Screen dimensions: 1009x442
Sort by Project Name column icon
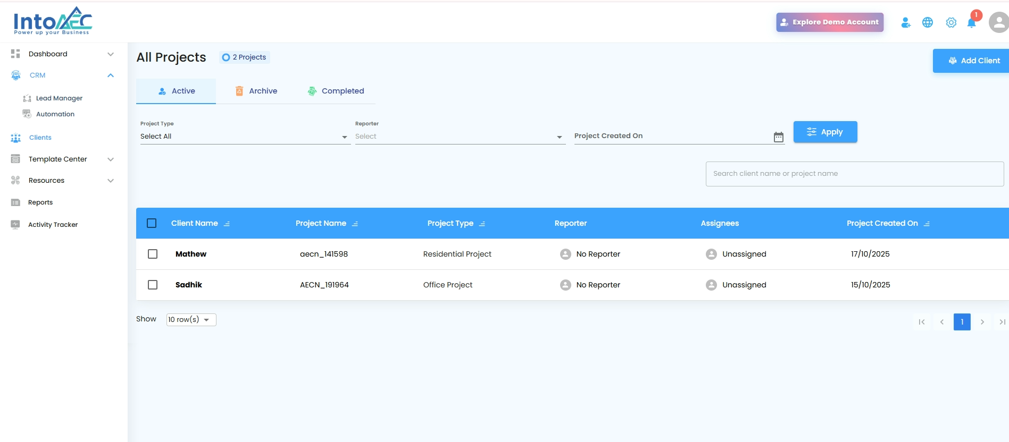355,224
